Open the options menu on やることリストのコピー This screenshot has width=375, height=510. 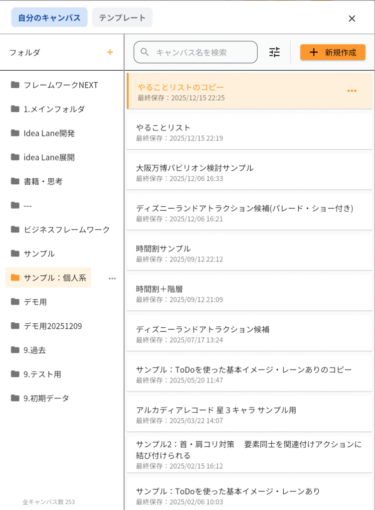click(352, 91)
